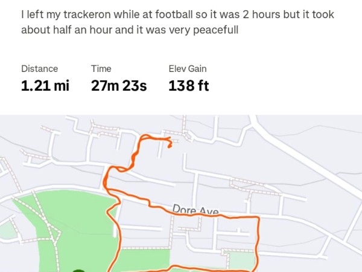The height and width of the screenshot is (272, 362).
Task: Tap the 1.21 mi distance value
Action: [45, 86]
